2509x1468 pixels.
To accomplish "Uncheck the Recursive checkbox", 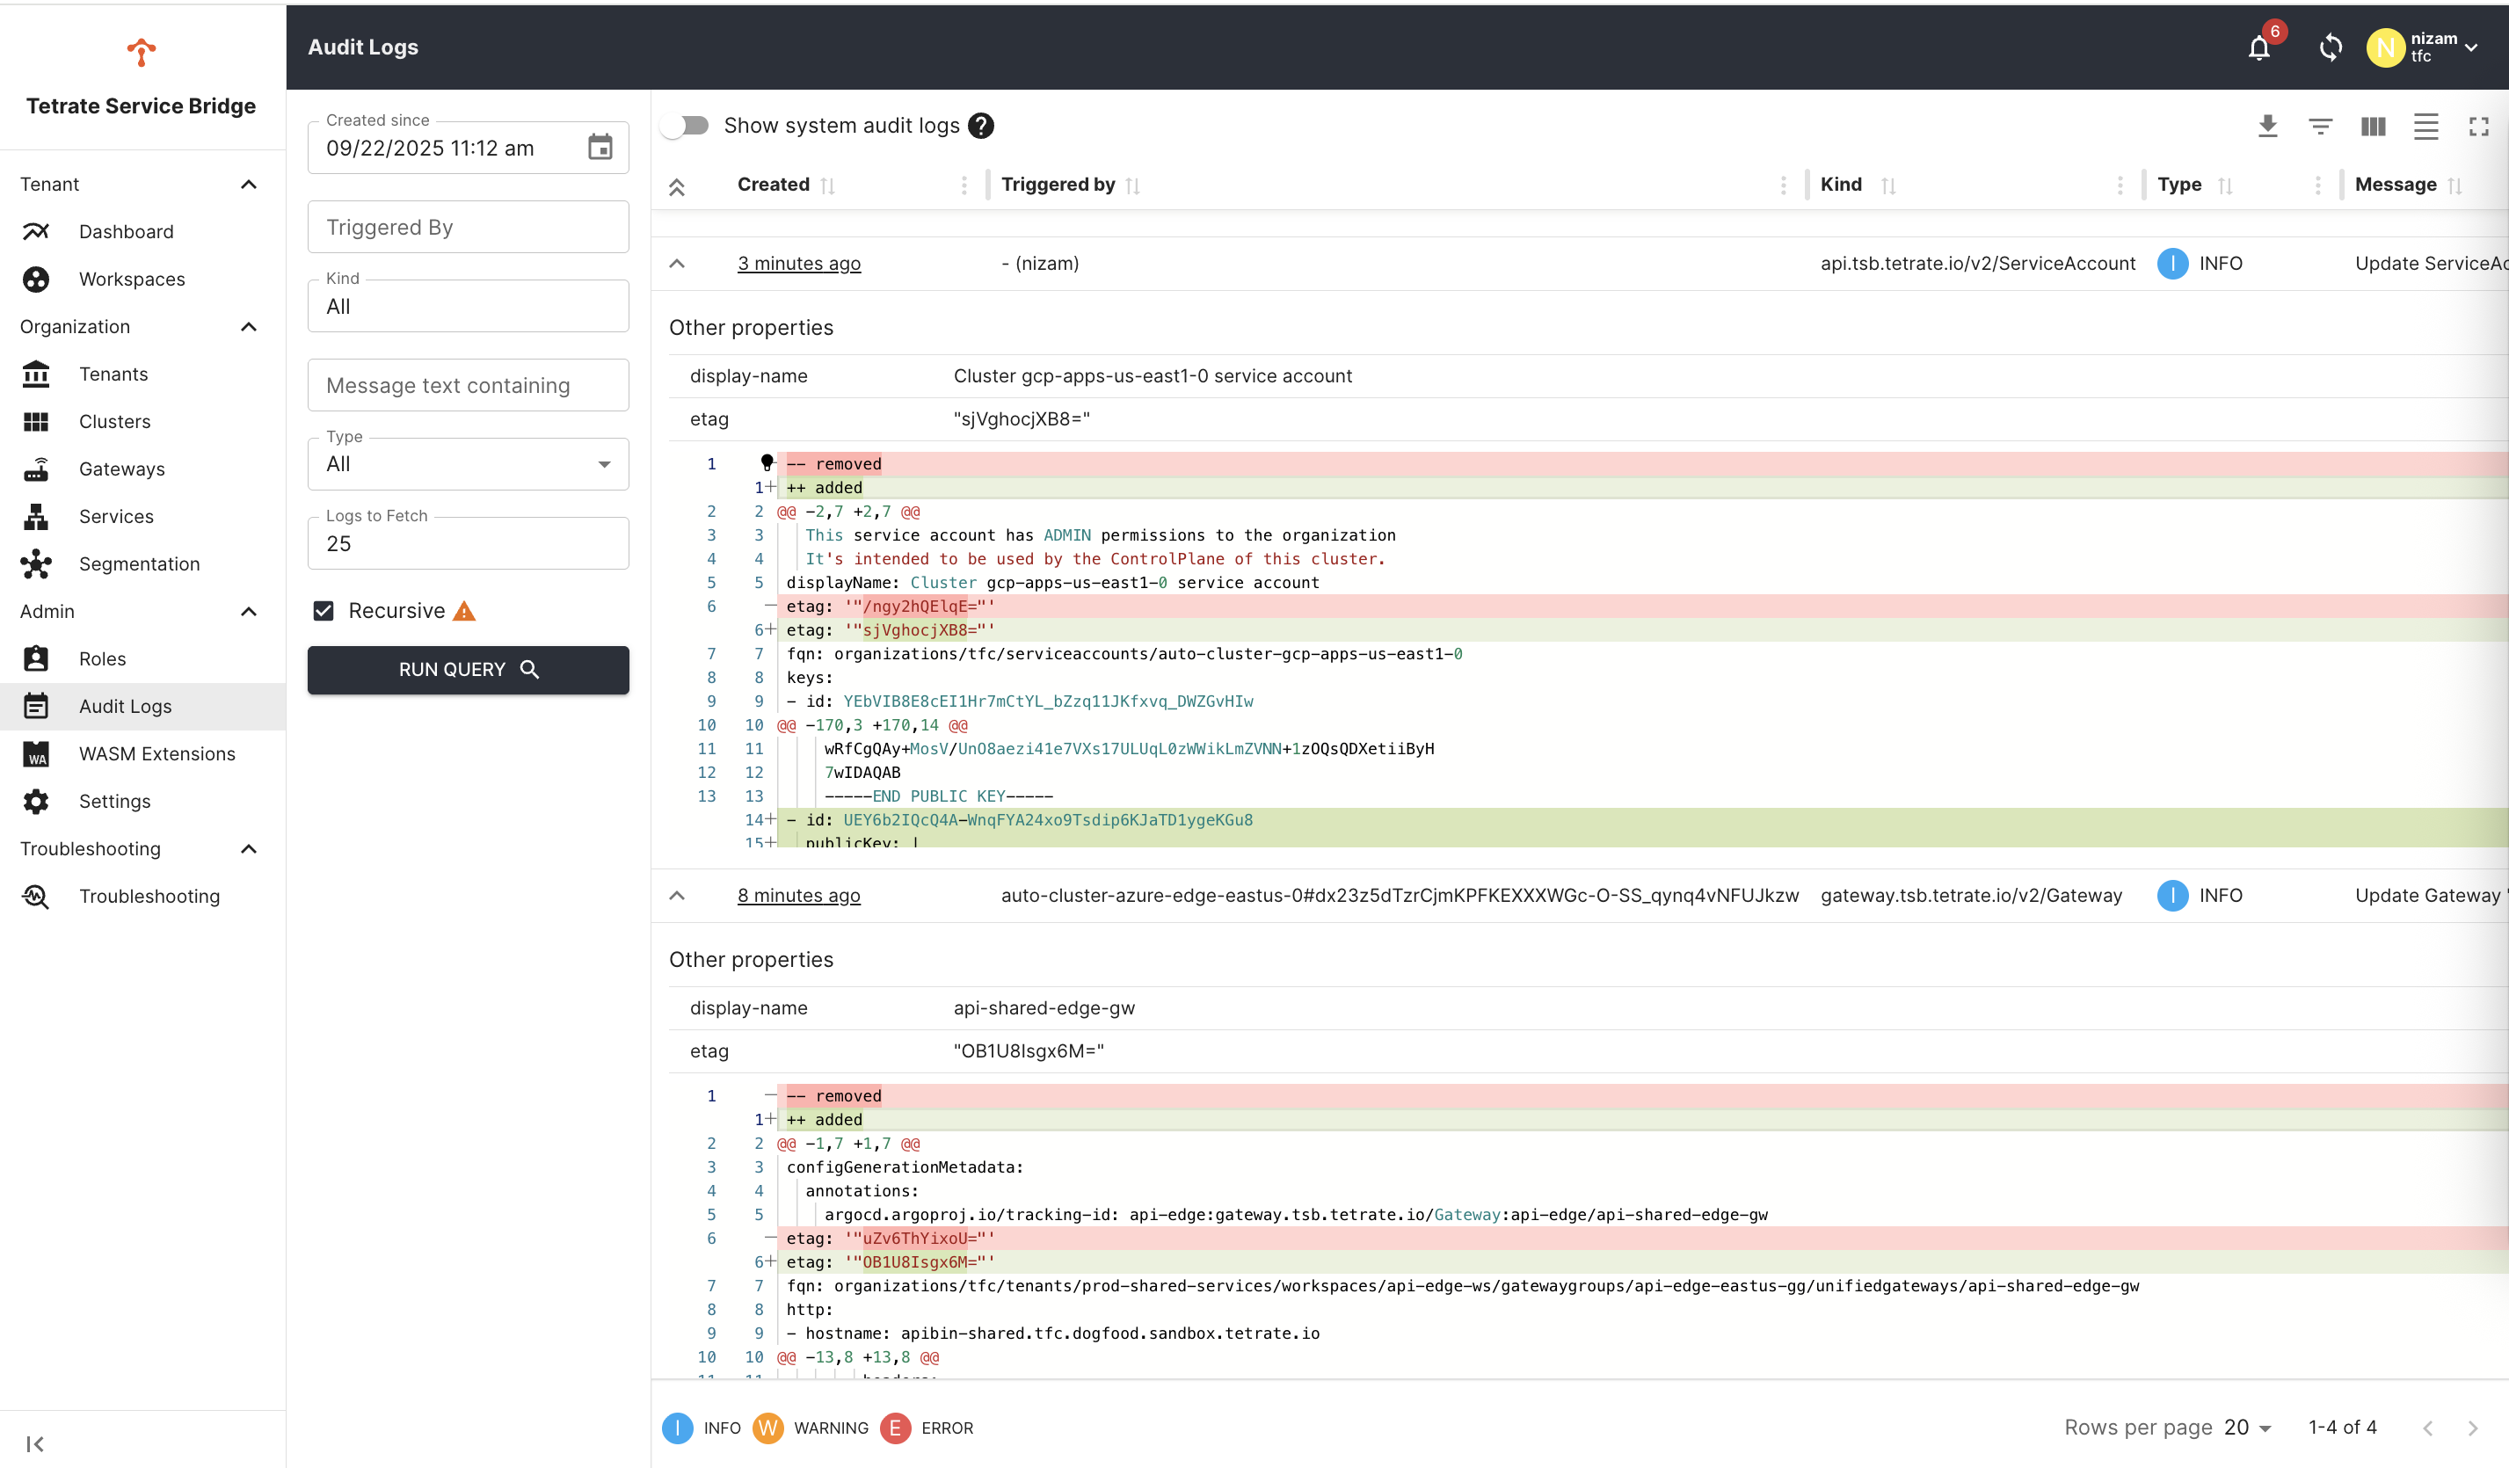I will 324,611.
